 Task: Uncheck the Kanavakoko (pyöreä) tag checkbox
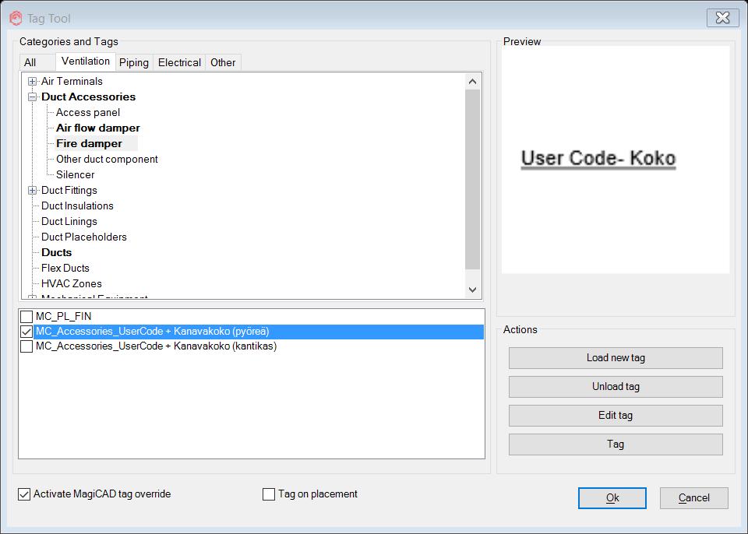[x=26, y=332]
